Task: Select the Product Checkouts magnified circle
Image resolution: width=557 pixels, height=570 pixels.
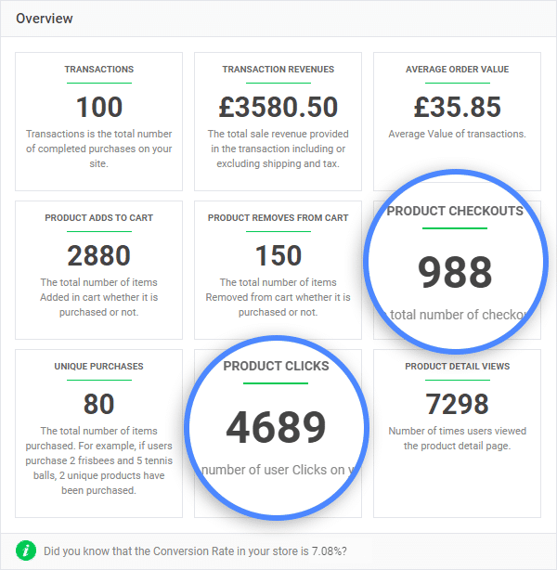Action: (x=456, y=261)
